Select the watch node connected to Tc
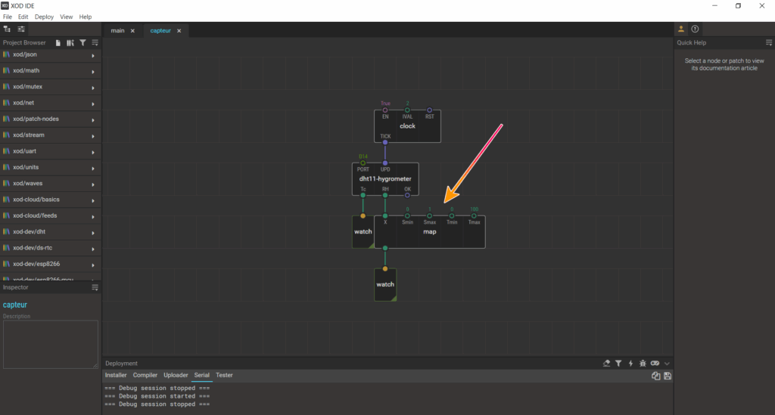This screenshot has width=775, height=415. coord(363,232)
